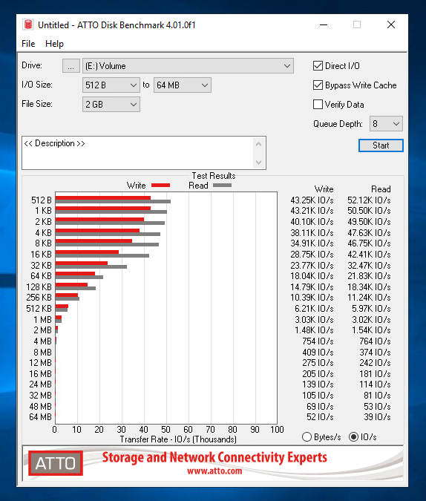Open the File menu
Screen dimensions: 426x501
28,44
